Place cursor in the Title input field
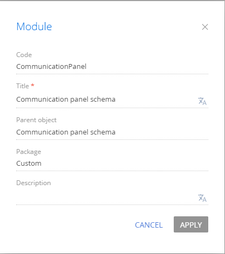Image resolution: width=225 pixels, height=254 pixels. tap(106, 100)
